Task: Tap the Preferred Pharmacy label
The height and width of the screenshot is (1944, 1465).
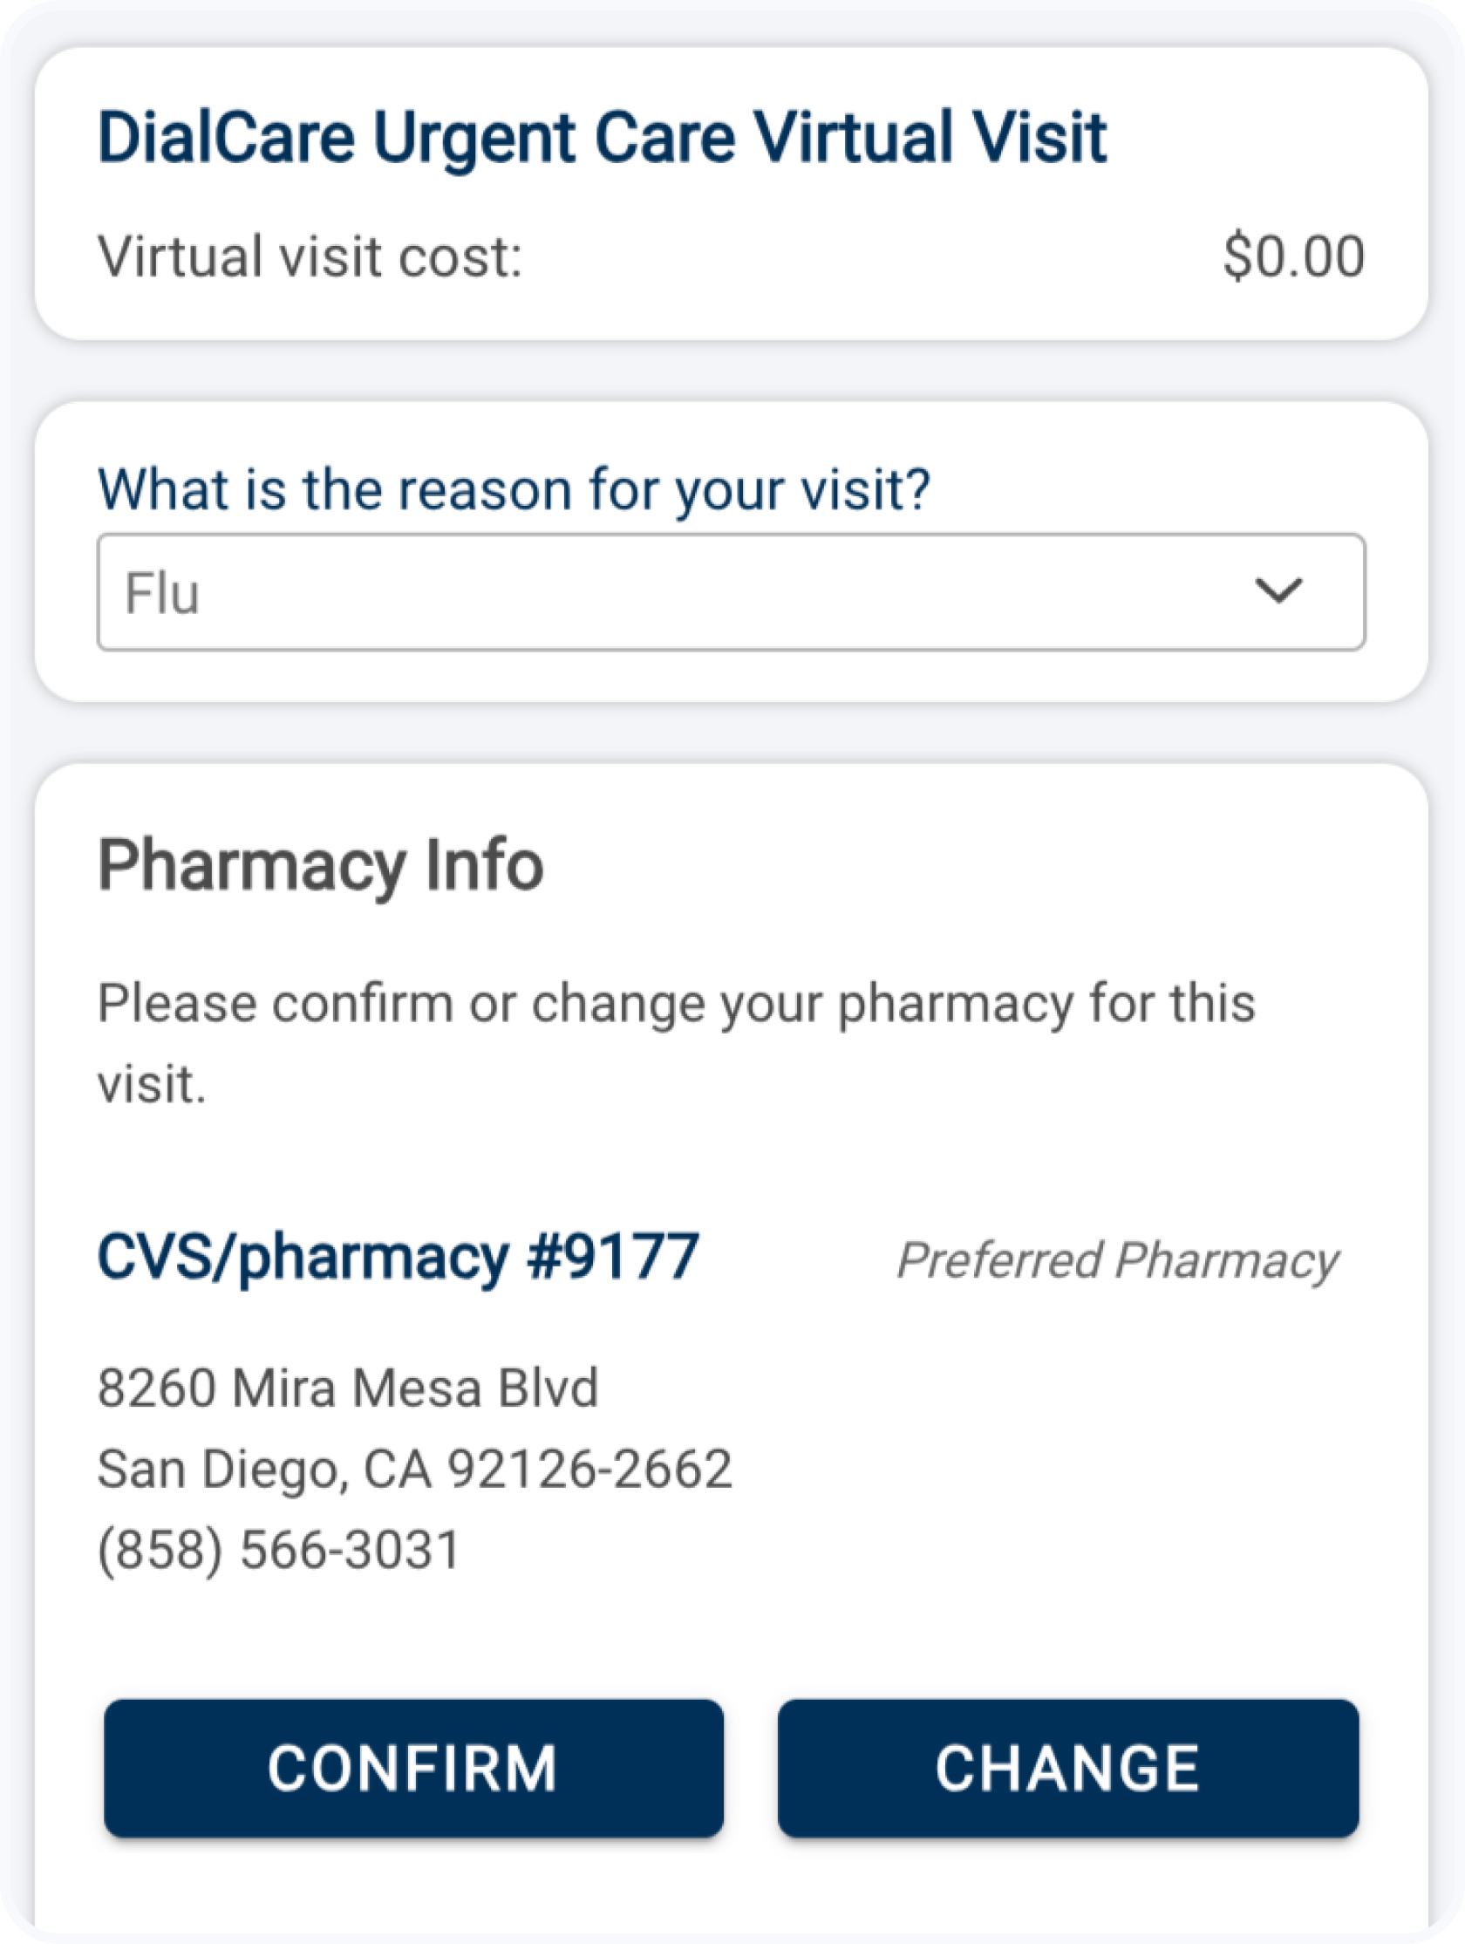Action: coord(1117,1260)
